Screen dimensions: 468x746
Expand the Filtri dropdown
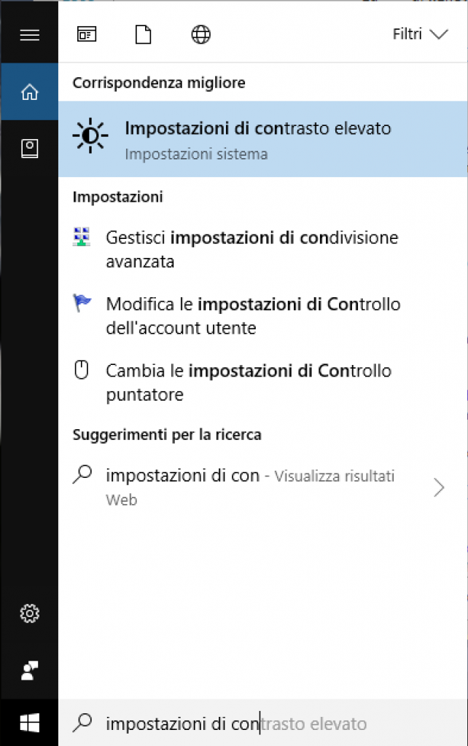pyautogui.click(x=419, y=34)
